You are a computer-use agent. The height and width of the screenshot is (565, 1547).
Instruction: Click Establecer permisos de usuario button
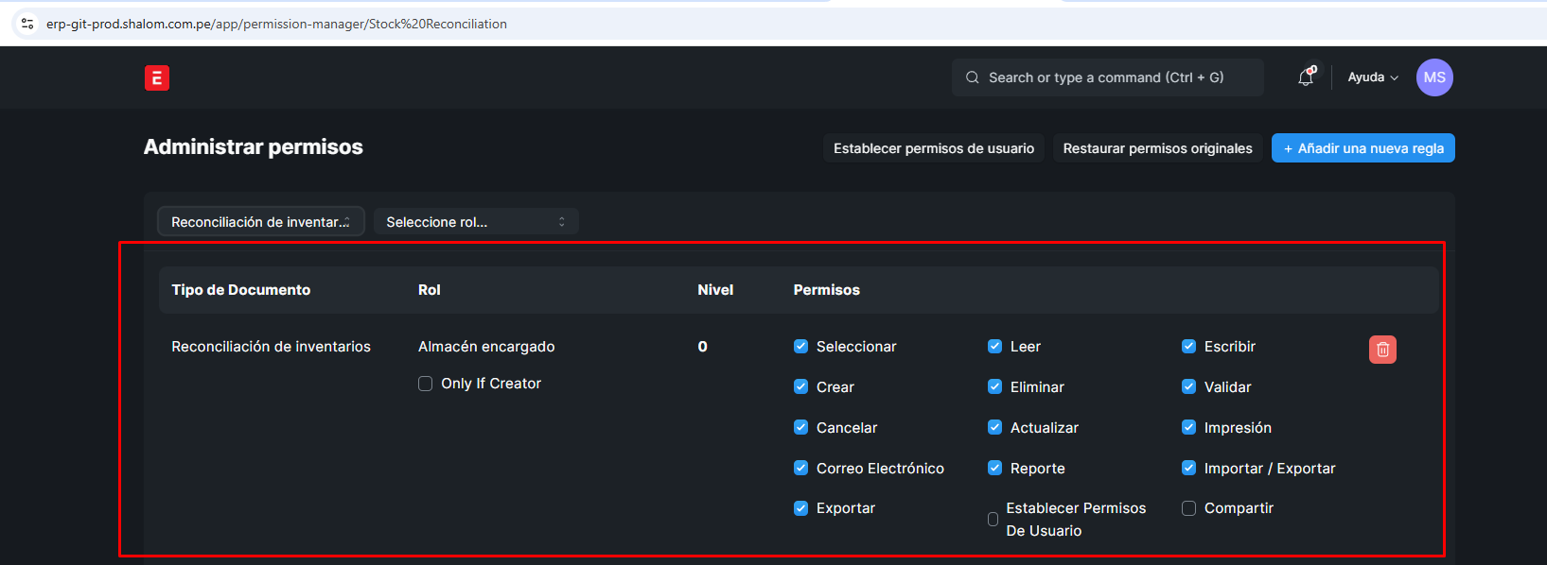point(933,148)
